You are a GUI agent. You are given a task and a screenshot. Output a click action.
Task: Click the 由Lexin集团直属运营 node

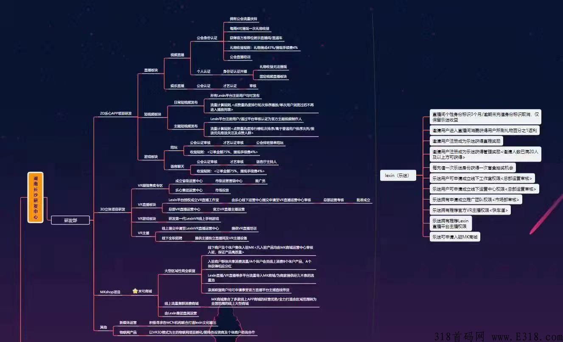[180, 313]
